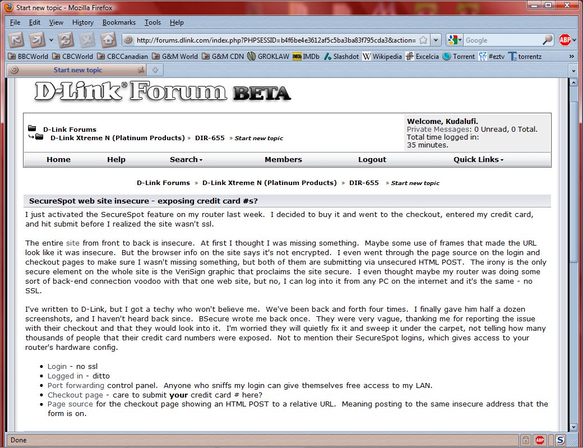Open the 'Page source' link
The height and width of the screenshot is (448, 583).
click(x=70, y=404)
